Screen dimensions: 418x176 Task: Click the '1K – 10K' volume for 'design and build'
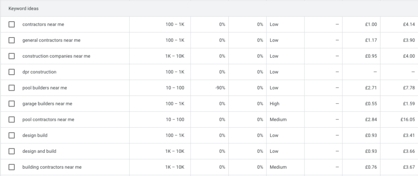[x=175, y=151]
